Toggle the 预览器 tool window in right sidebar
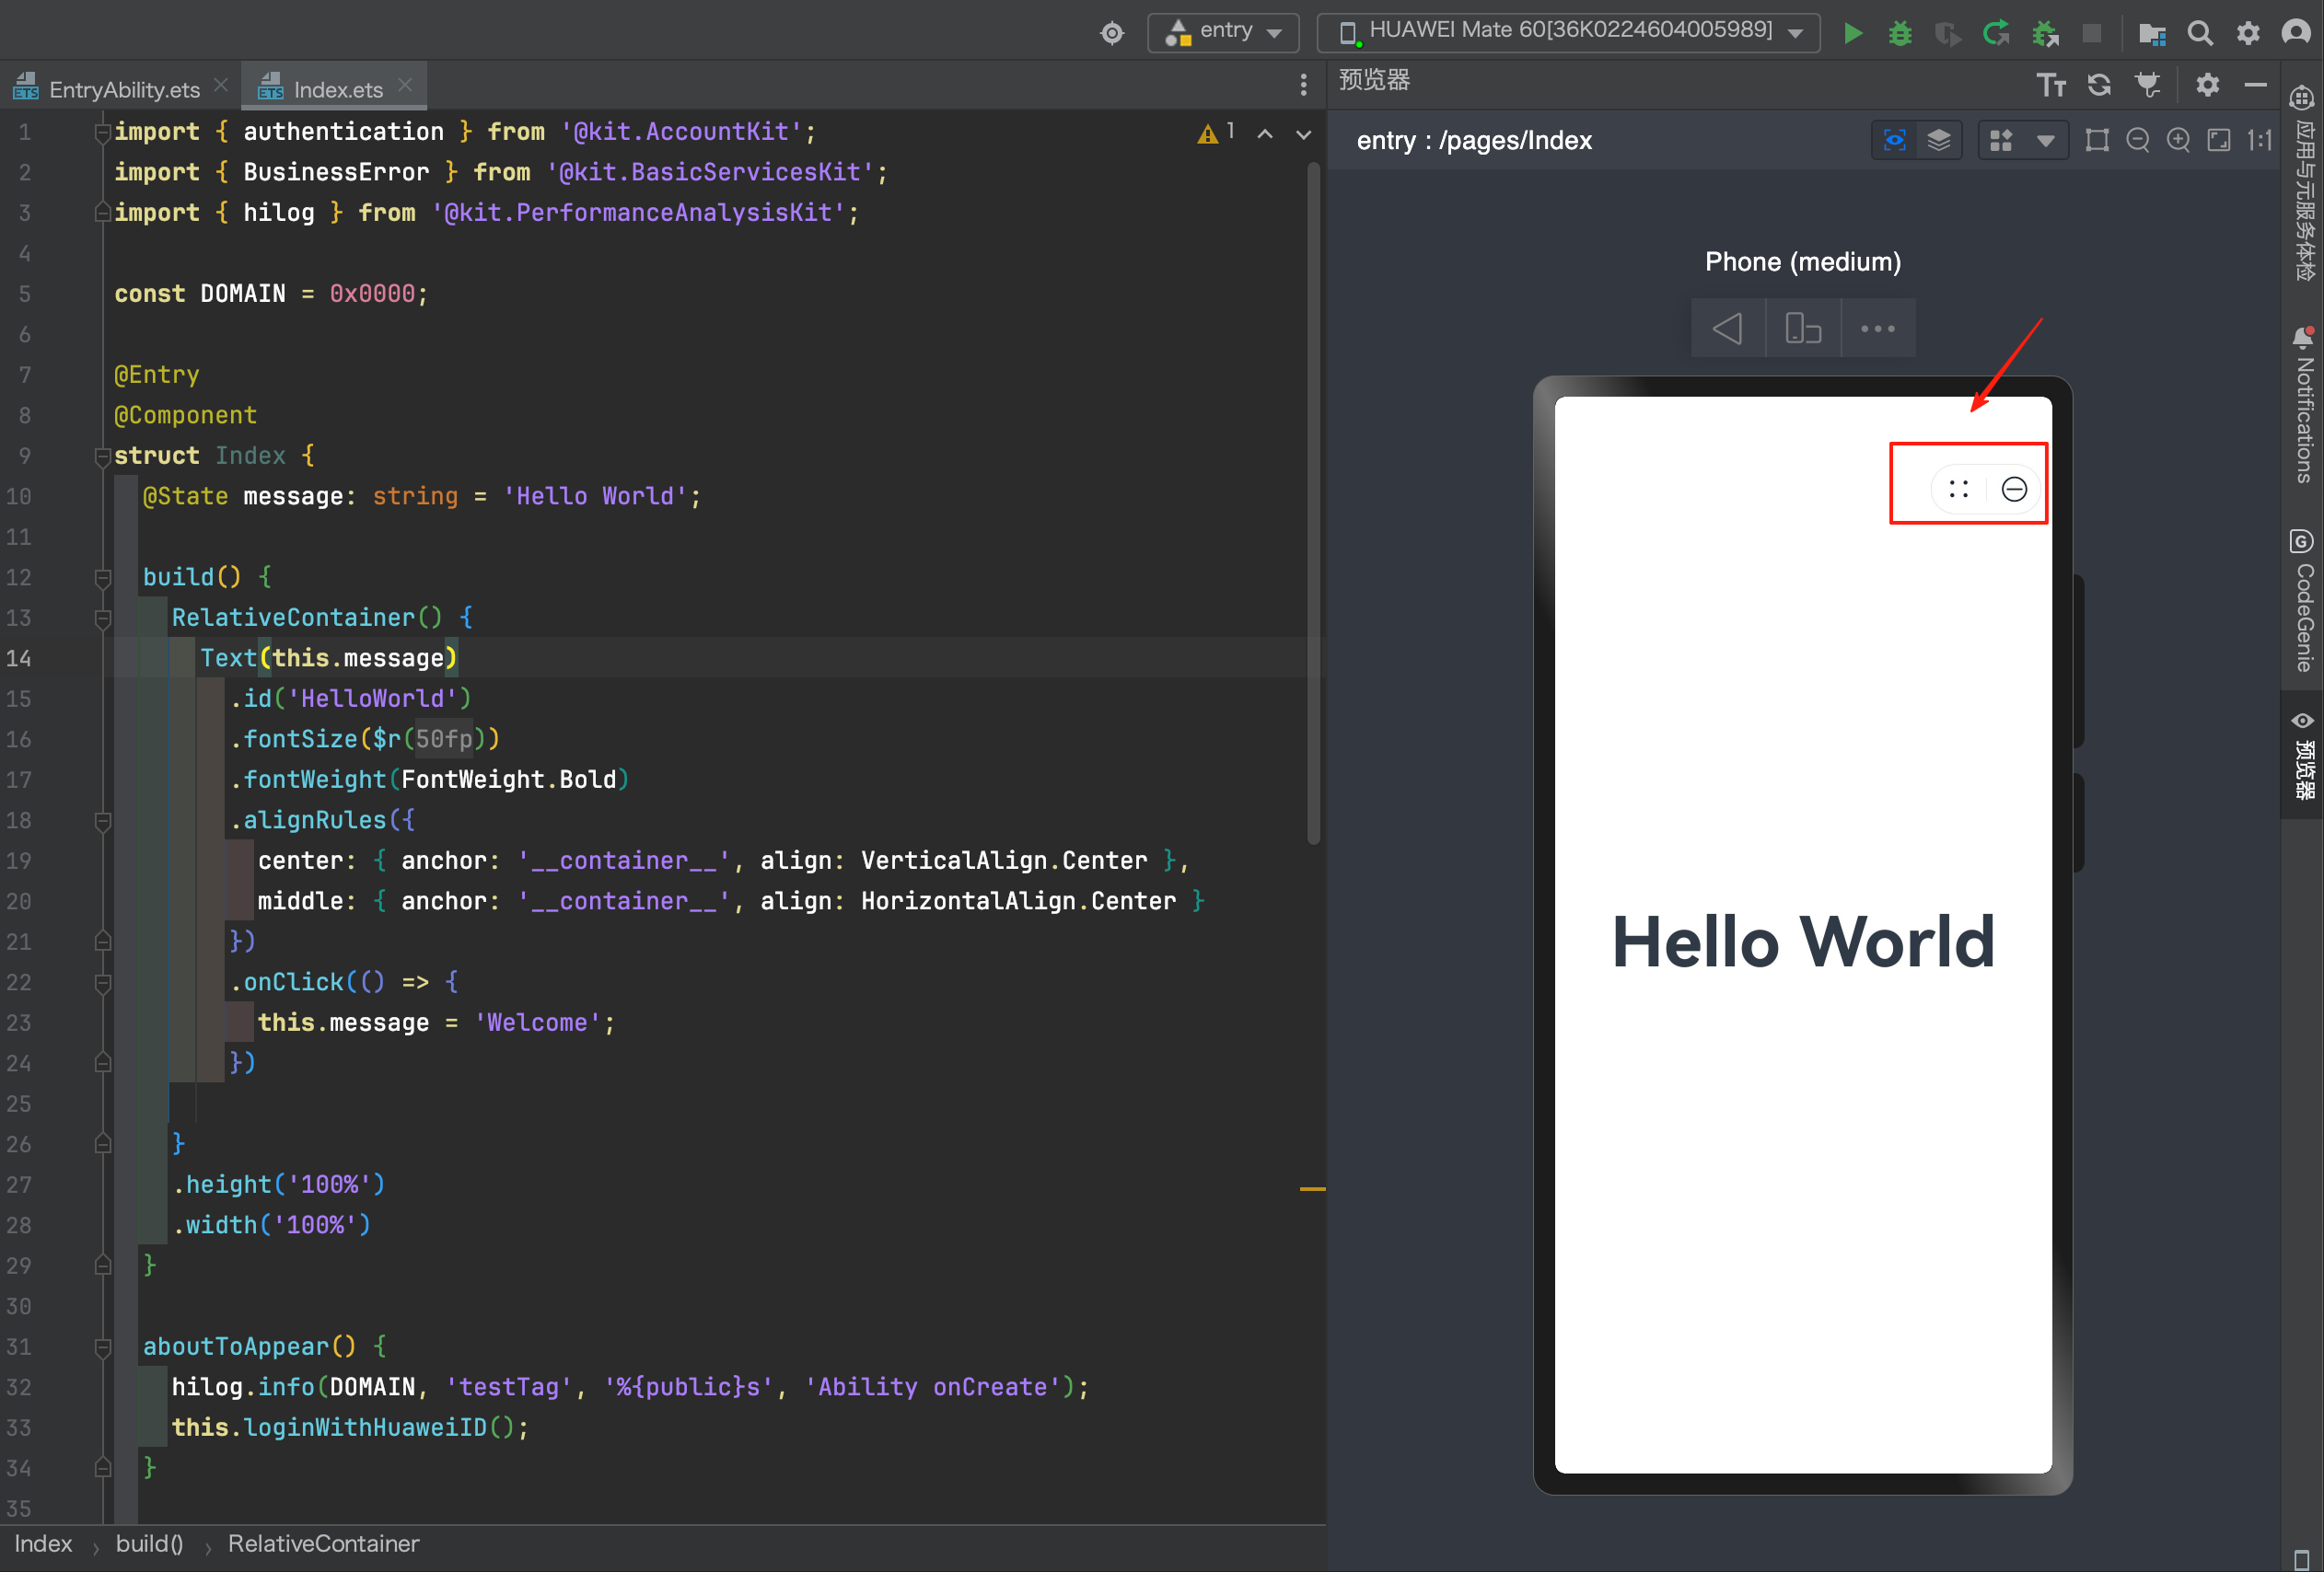Image resolution: width=2324 pixels, height=1572 pixels. (x=2303, y=756)
